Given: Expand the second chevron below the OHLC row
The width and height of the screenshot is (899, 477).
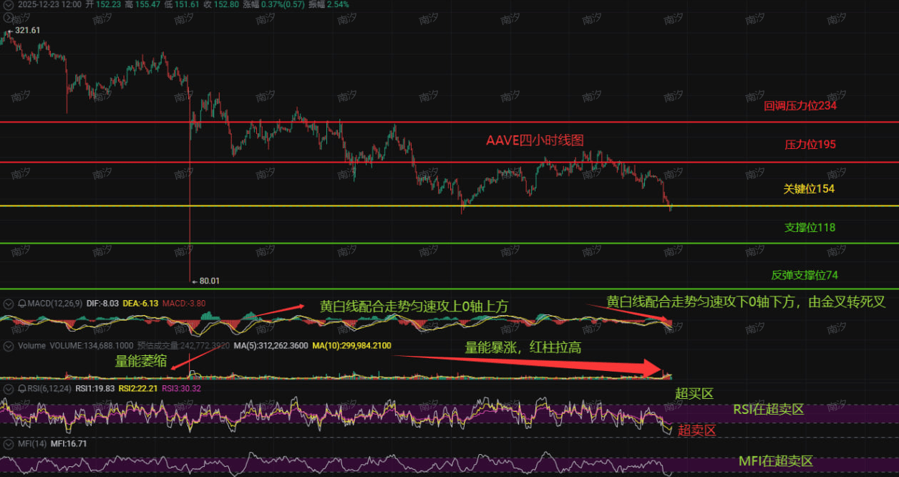Looking at the screenshot, I should pos(8,17).
